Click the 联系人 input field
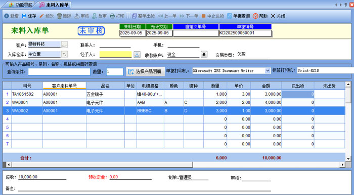Screen dimensions: 354x195 [x=115, y=45]
